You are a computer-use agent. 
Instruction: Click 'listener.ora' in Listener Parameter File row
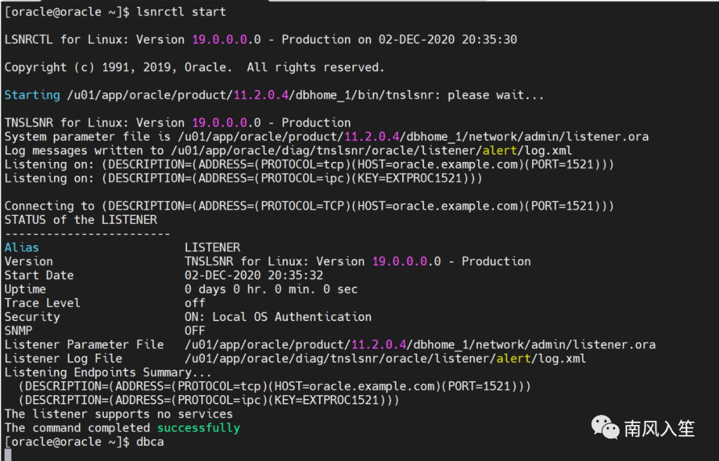pyautogui.click(x=614, y=344)
